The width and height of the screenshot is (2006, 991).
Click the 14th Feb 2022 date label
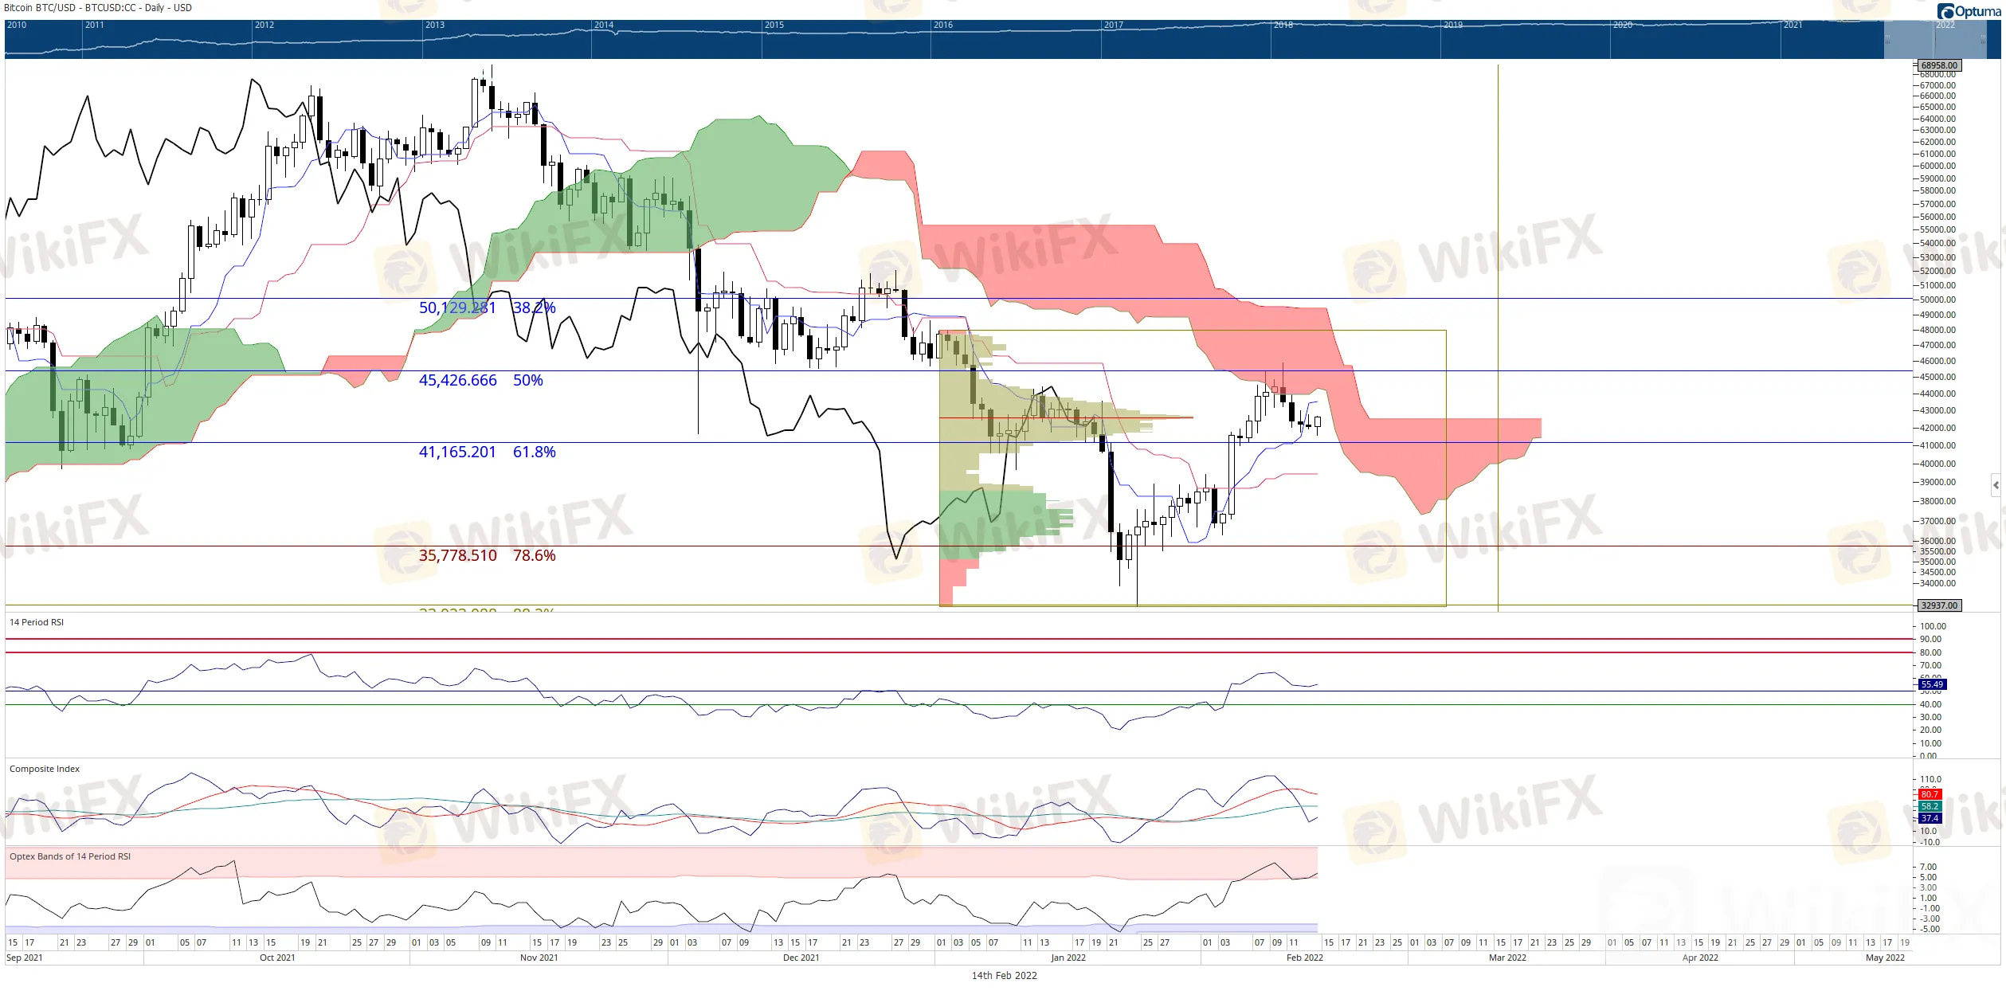[x=1004, y=975]
